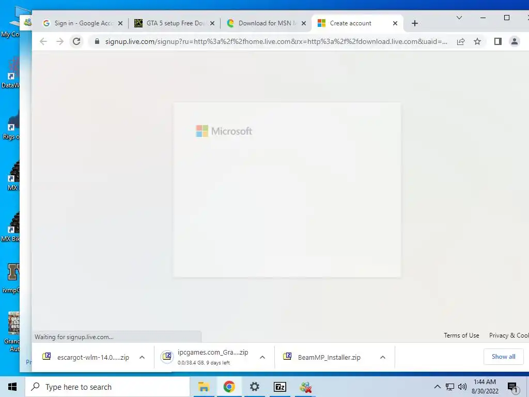Close the GTA 5 setup tab
This screenshot has height=397, width=529.
pos(212,23)
